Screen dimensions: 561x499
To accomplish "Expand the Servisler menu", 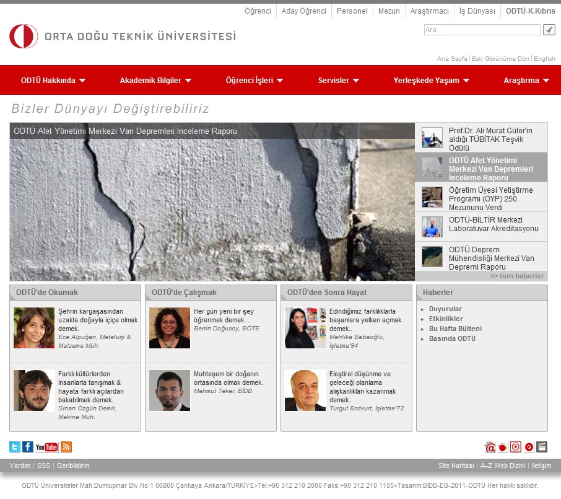I will click(x=339, y=80).
